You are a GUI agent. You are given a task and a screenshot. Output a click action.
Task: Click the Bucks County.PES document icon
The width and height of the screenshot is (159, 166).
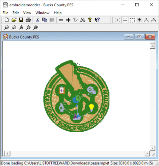click(5, 37)
